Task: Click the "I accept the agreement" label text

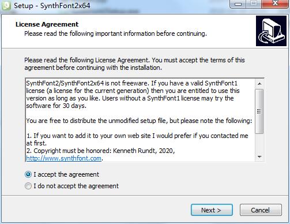Action: tap(66, 174)
